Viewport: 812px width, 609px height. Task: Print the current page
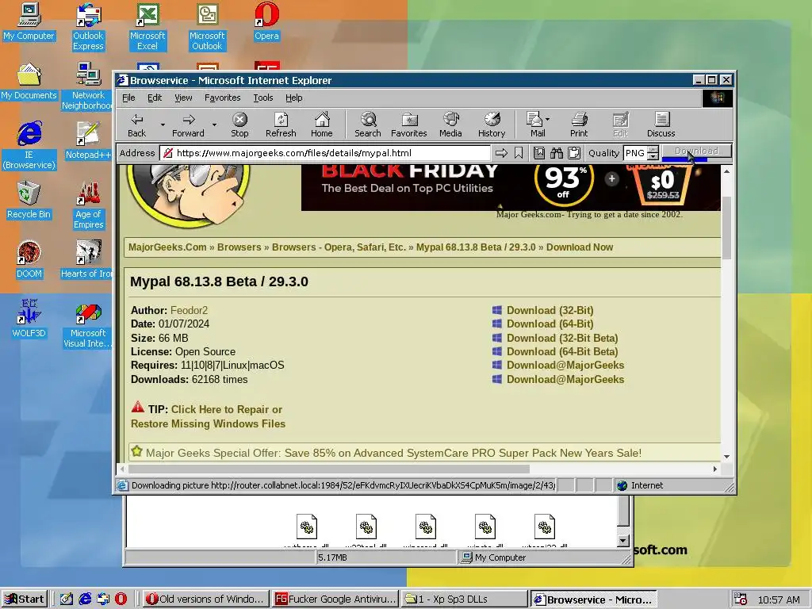(x=579, y=125)
